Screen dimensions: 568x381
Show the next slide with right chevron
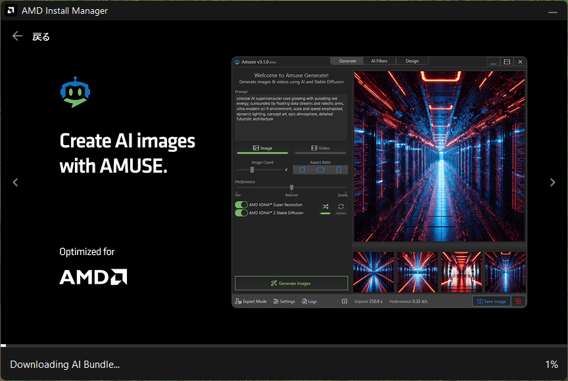click(x=552, y=183)
